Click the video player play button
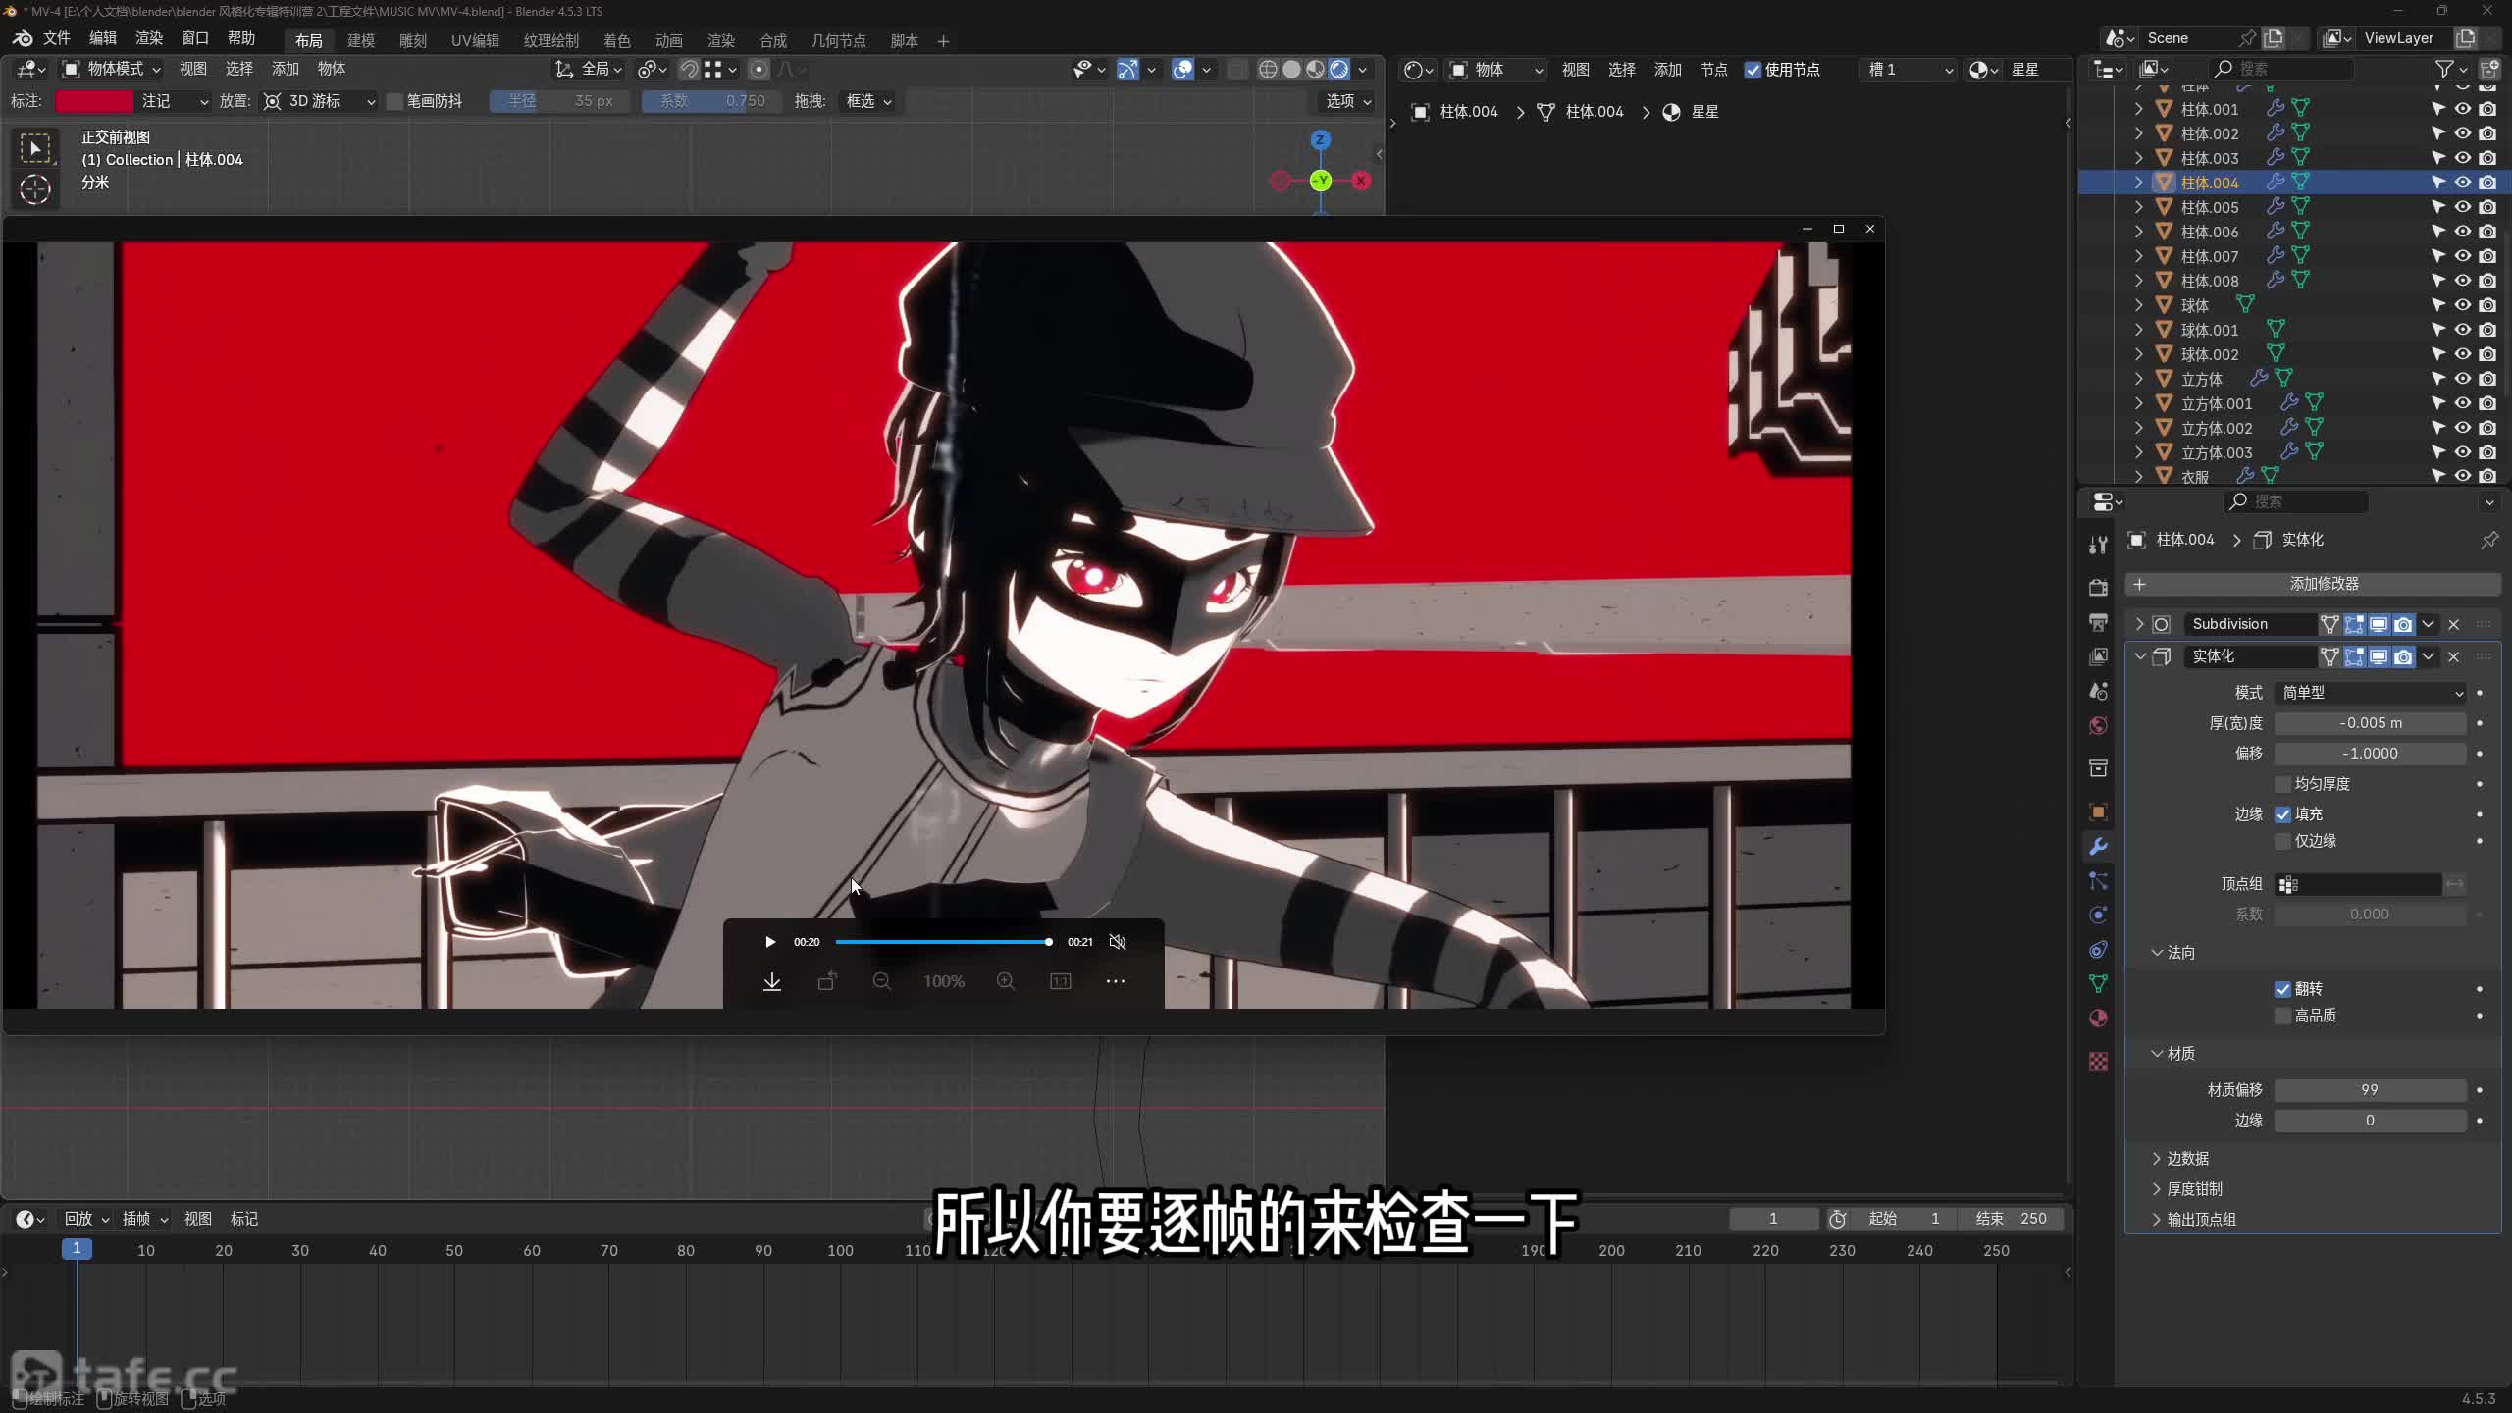Screen dimensions: 2512x1413 tap(770, 942)
